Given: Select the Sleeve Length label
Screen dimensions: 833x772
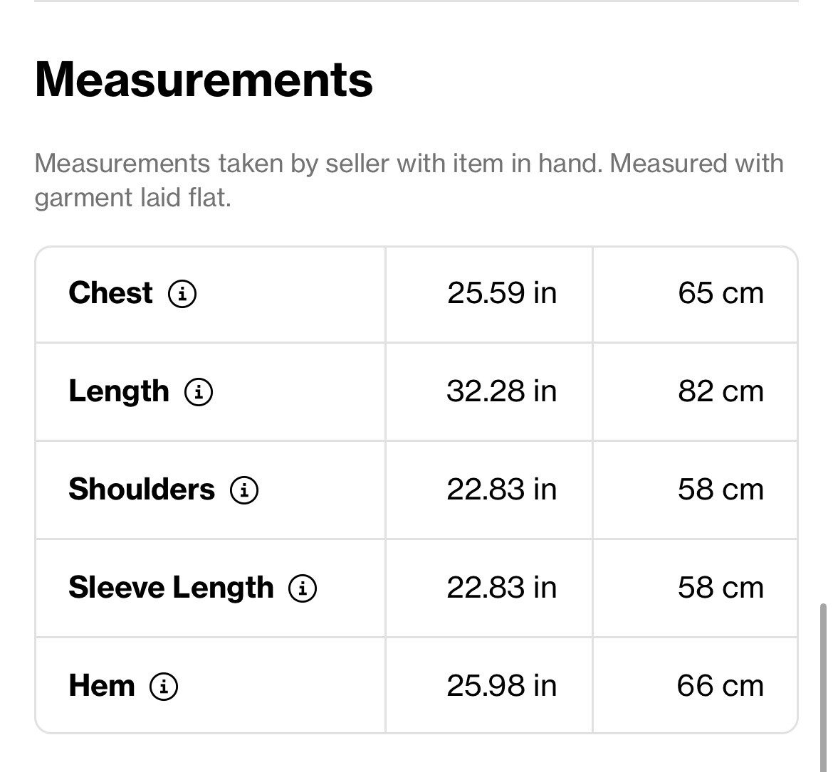Looking at the screenshot, I should 171,588.
